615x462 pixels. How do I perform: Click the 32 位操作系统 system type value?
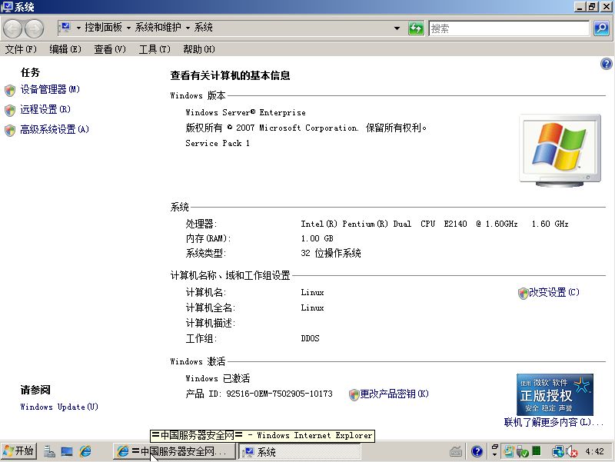[x=331, y=253]
